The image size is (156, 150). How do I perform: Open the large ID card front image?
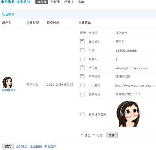point(128,114)
